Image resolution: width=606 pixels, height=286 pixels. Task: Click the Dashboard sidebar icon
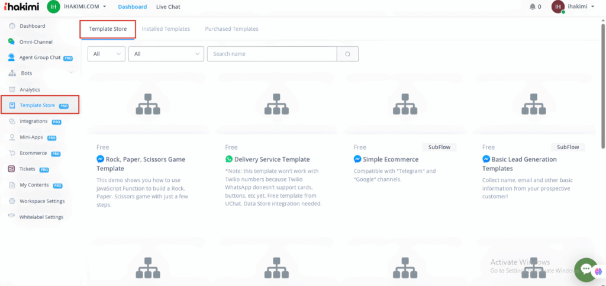pyautogui.click(x=12, y=26)
